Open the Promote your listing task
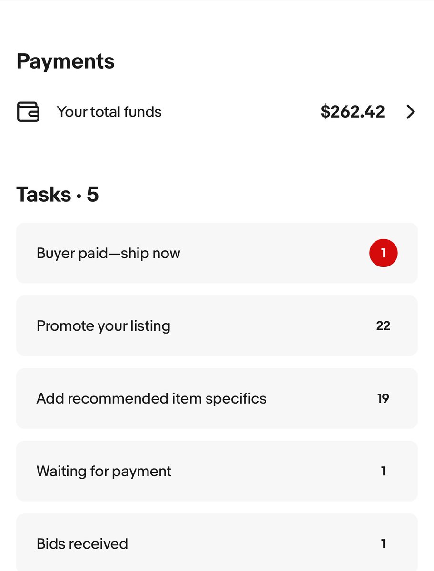The height and width of the screenshot is (571, 434). click(x=217, y=326)
